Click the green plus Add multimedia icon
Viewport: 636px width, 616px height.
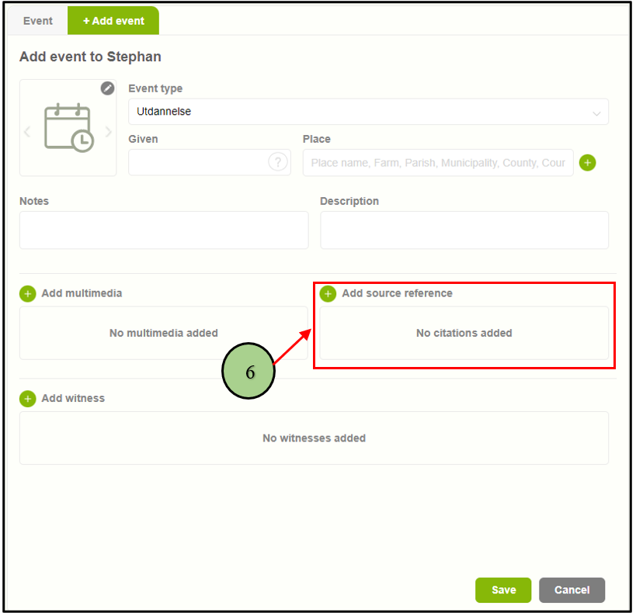[x=28, y=294]
